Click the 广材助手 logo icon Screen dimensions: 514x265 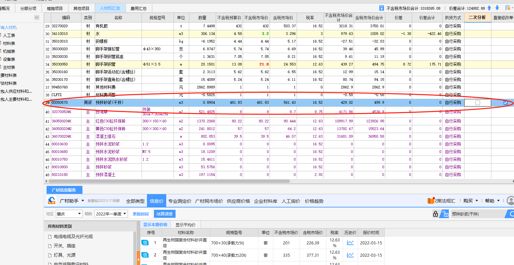[52, 201]
